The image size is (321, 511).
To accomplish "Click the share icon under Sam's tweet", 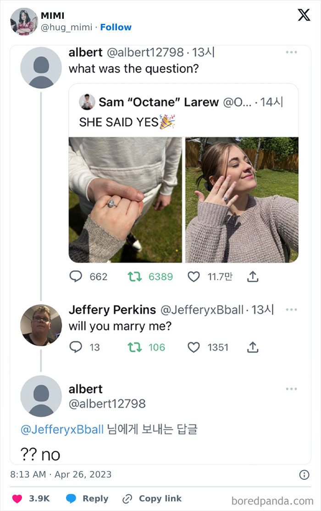I will coord(252,276).
